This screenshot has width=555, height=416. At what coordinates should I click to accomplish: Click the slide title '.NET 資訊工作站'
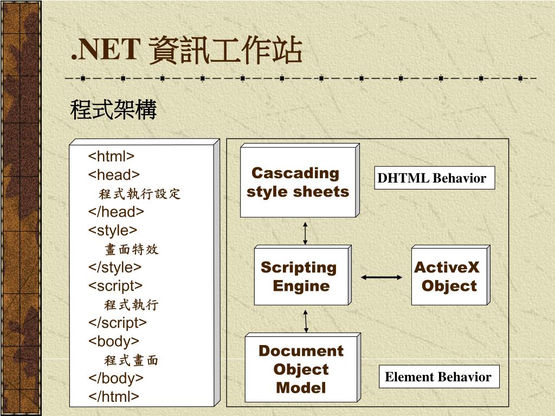pos(186,50)
